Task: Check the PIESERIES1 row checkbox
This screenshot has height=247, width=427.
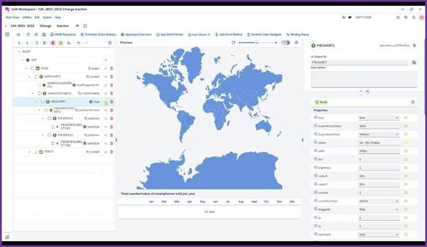Action: [x=49, y=119]
